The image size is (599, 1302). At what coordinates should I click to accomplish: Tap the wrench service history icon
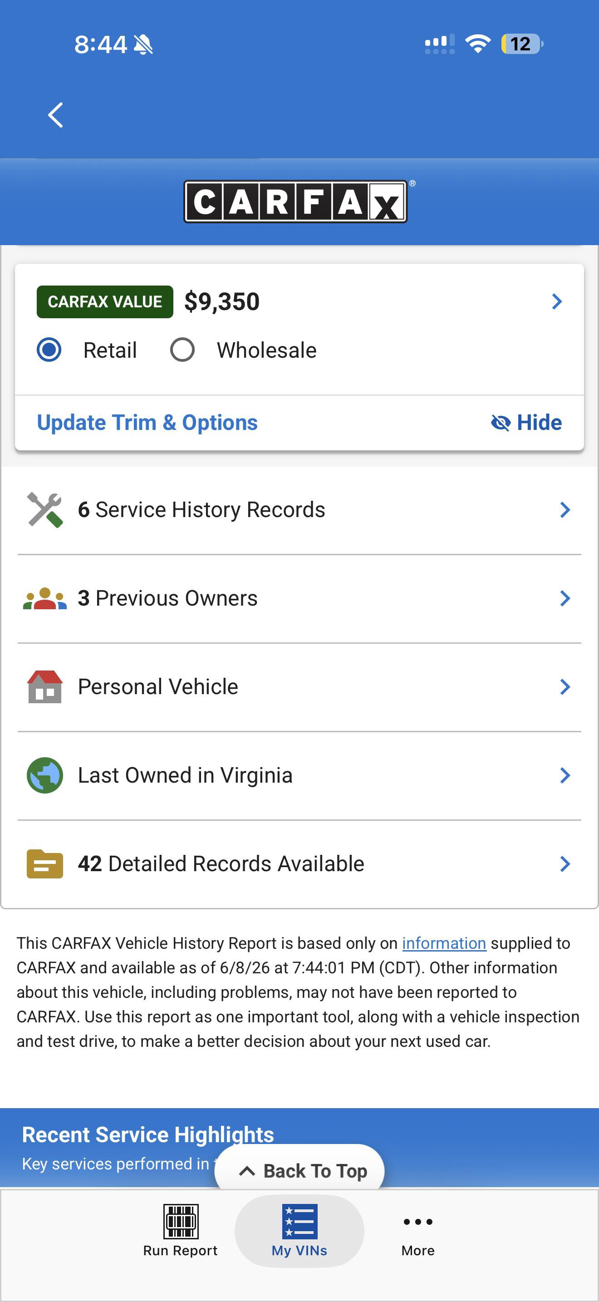[x=45, y=509]
